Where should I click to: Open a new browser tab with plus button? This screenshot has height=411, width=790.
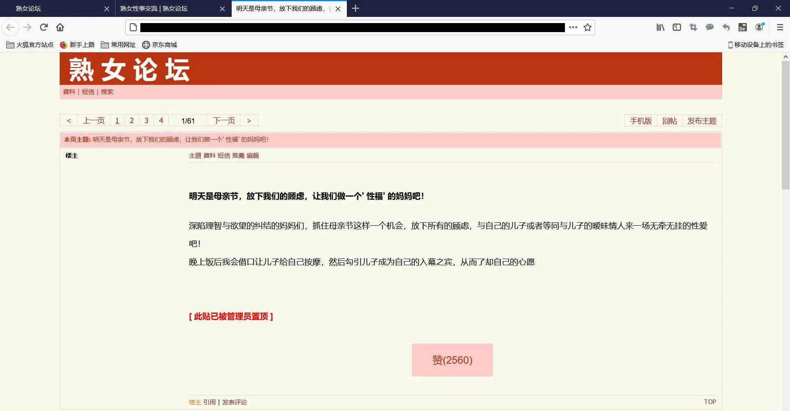tap(355, 8)
